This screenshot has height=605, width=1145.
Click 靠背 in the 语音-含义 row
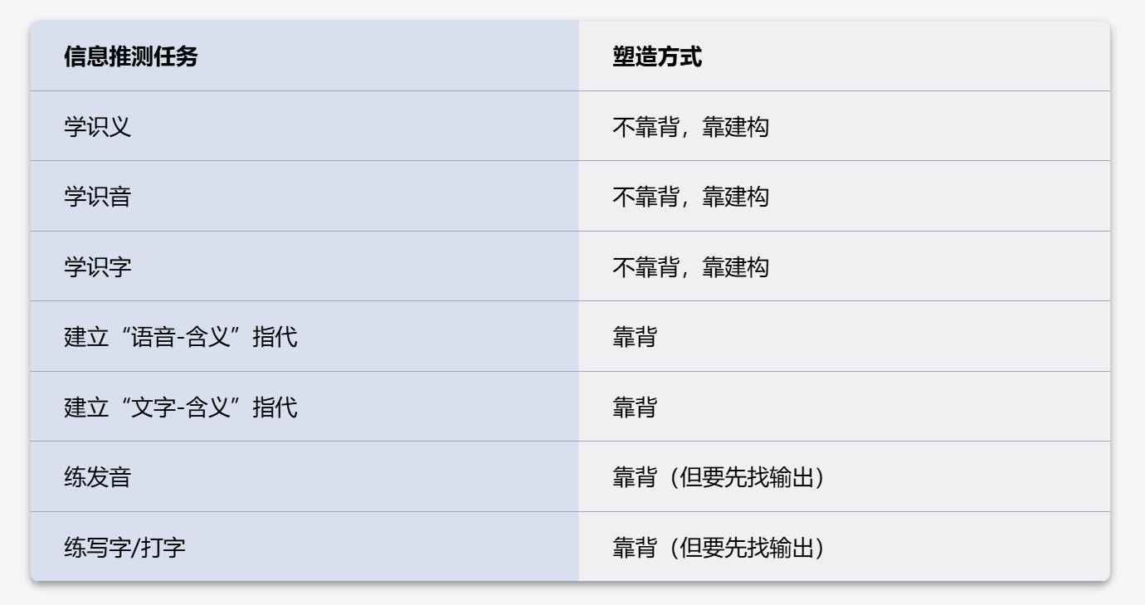coord(634,337)
